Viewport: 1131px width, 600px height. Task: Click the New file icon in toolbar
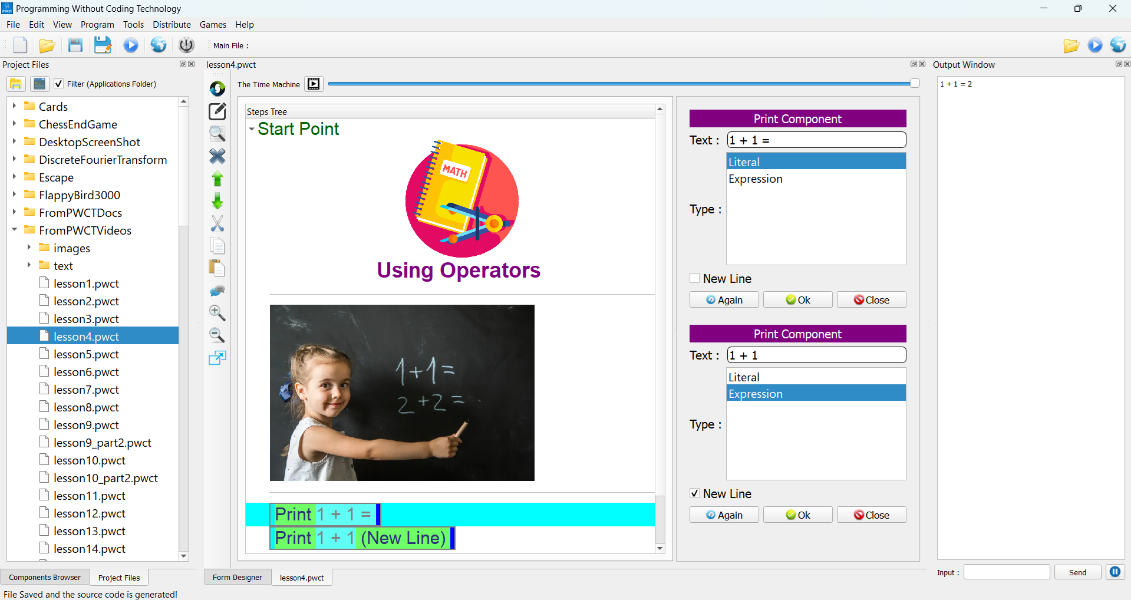(20, 45)
